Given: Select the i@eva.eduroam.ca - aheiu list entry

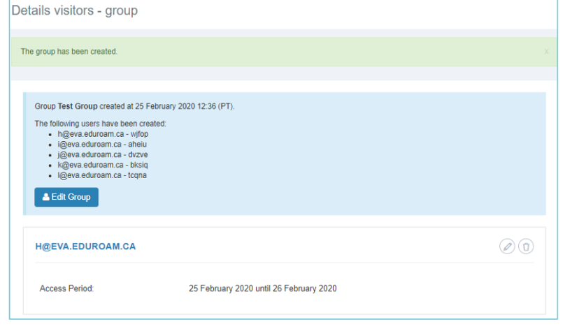Looking at the screenshot, I should (102, 144).
